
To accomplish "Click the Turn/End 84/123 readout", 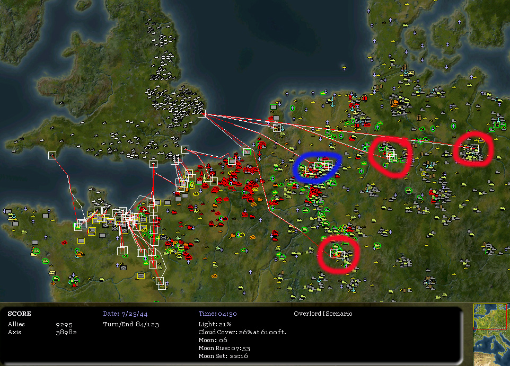I will [131, 324].
